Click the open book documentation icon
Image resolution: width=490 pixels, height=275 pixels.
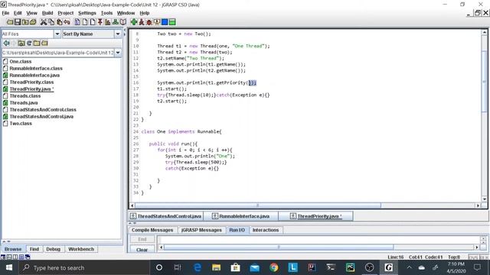123,22
